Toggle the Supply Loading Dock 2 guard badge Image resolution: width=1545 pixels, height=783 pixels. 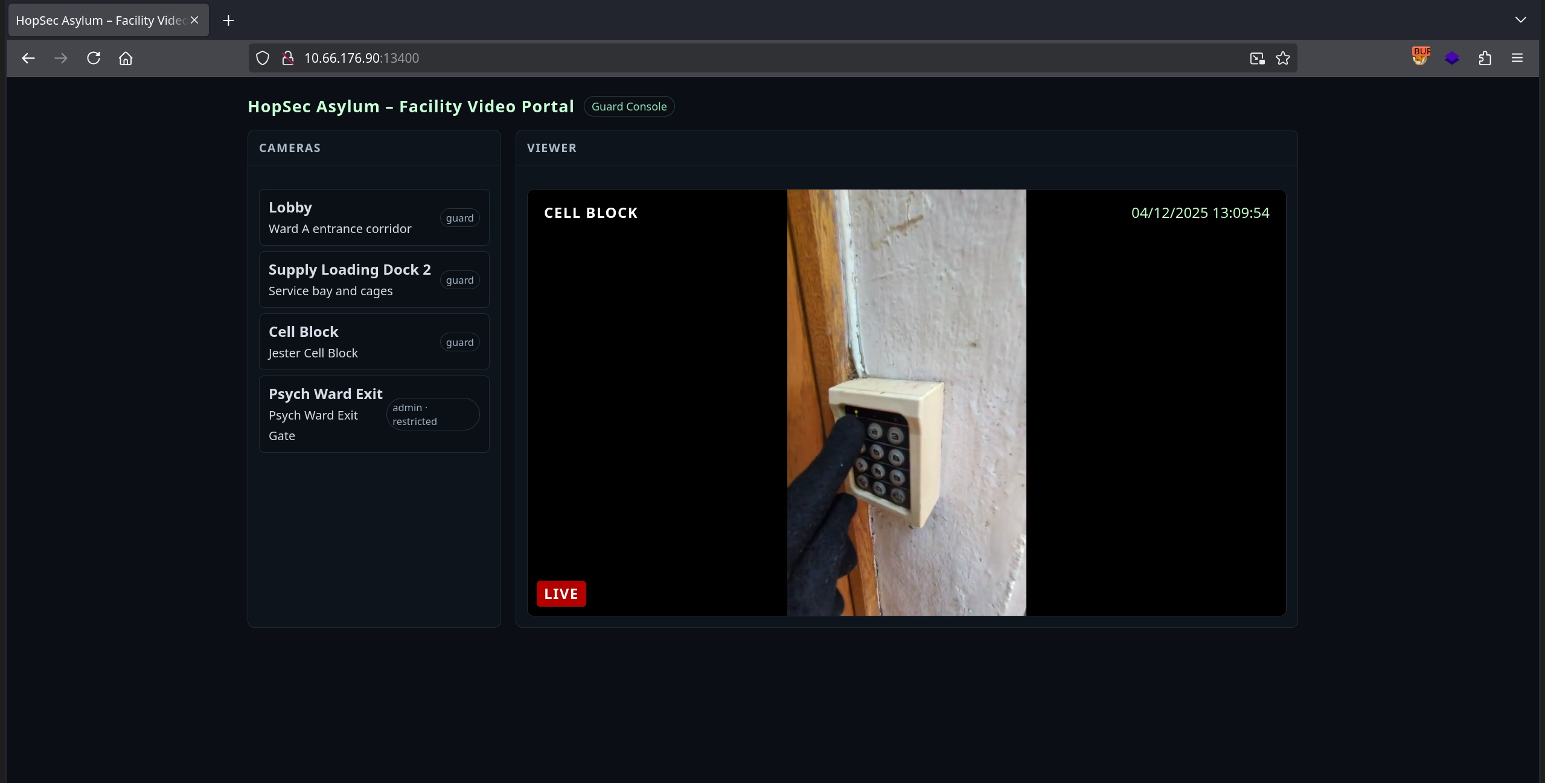click(x=459, y=280)
